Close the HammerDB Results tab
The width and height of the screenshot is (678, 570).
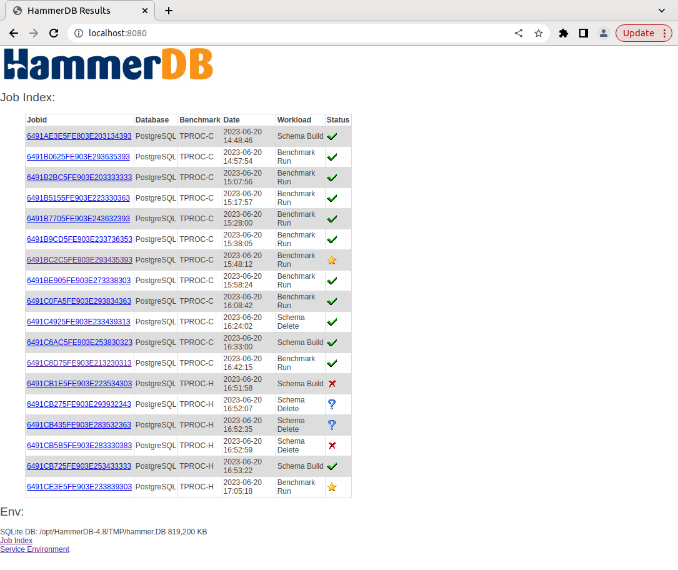pyautogui.click(x=145, y=11)
